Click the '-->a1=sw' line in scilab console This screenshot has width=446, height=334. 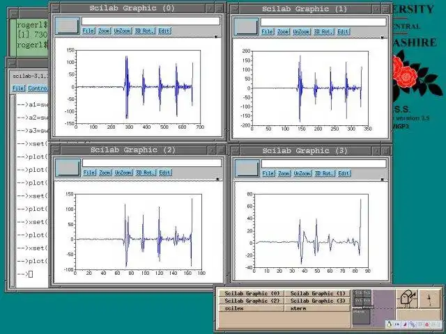33,104
